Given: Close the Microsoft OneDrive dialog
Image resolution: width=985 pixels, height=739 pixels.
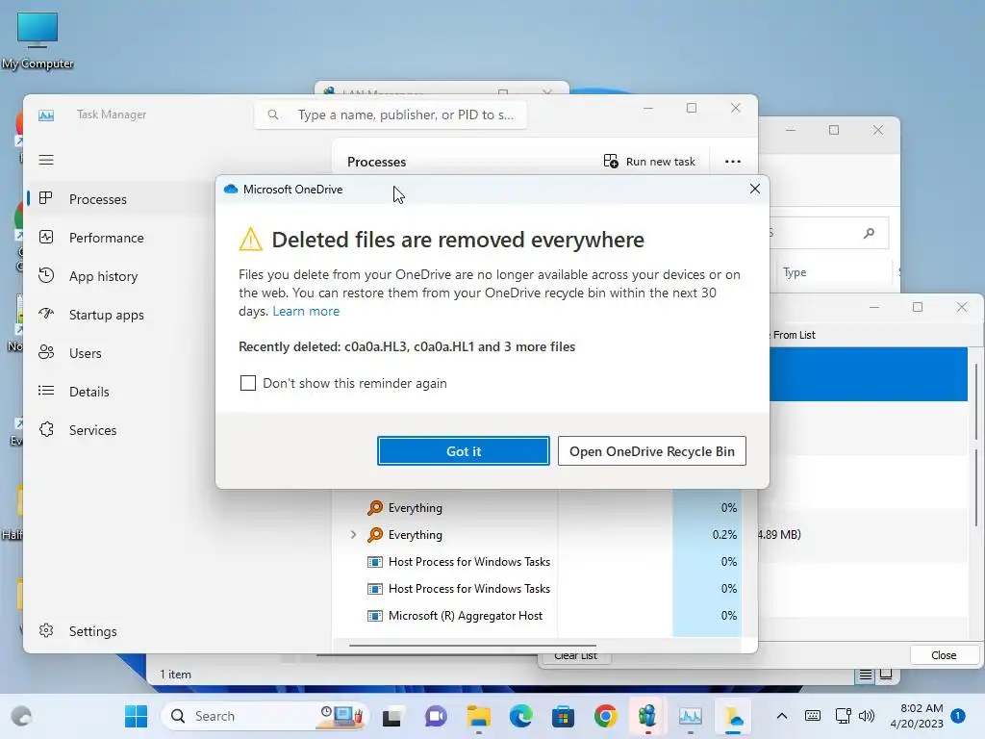Looking at the screenshot, I should point(755,189).
